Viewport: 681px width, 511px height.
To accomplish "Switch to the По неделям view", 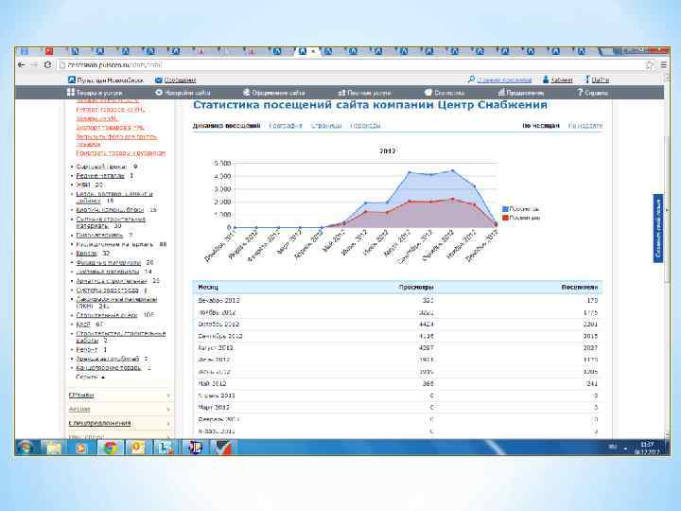I will 585,126.
